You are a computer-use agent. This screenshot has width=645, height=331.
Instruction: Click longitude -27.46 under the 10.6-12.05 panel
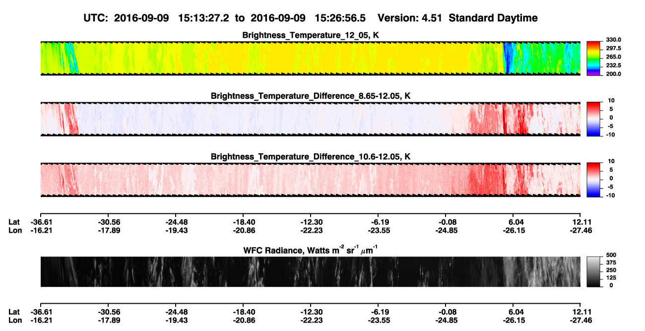tap(580, 230)
